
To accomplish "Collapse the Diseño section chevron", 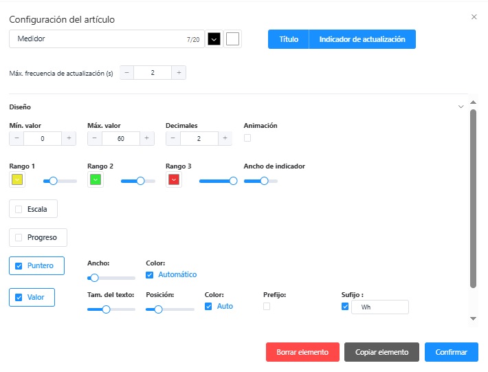I will (461, 107).
